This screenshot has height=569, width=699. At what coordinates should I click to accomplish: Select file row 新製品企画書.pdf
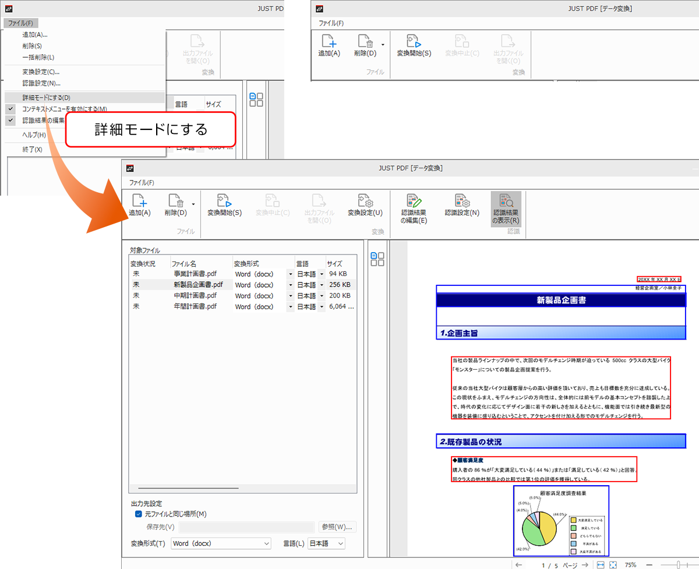click(243, 285)
